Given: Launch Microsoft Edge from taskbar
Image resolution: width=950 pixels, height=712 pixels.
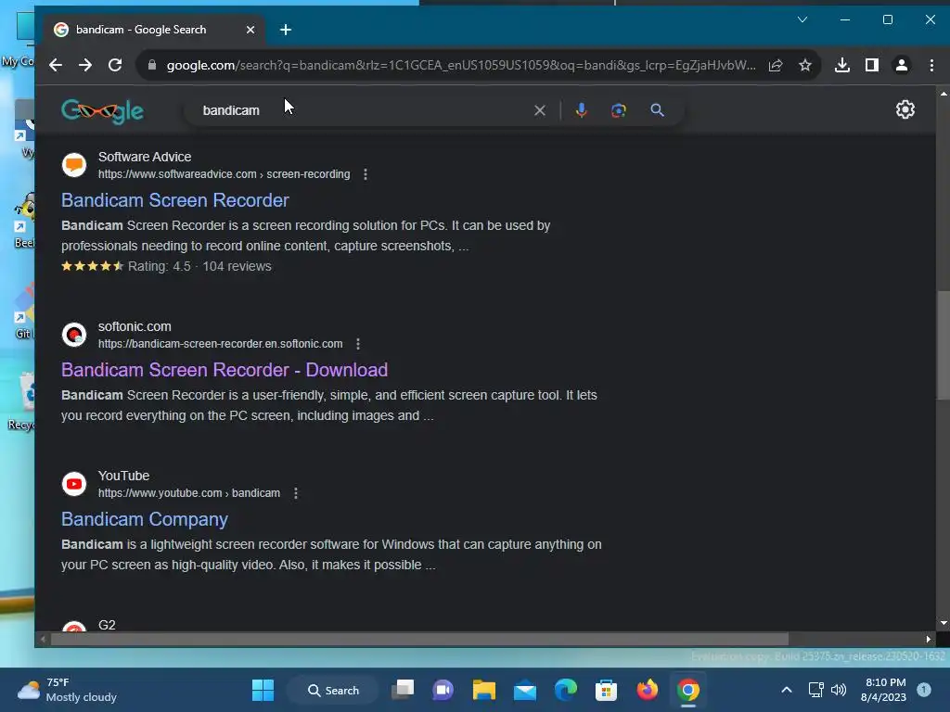Looking at the screenshot, I should [x=566, y=690].
